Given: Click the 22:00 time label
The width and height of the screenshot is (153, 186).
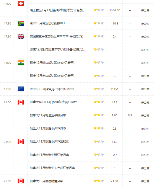Looking at the screenshot, I should (7, 181).
